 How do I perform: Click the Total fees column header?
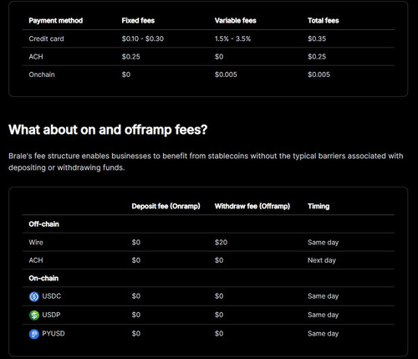pos(324,21)
